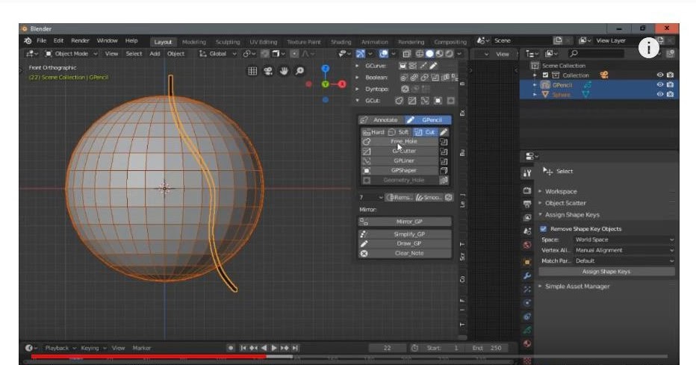Collapse the GCut section
This screenshot has width=696, height=365.
tap(357, 101)
